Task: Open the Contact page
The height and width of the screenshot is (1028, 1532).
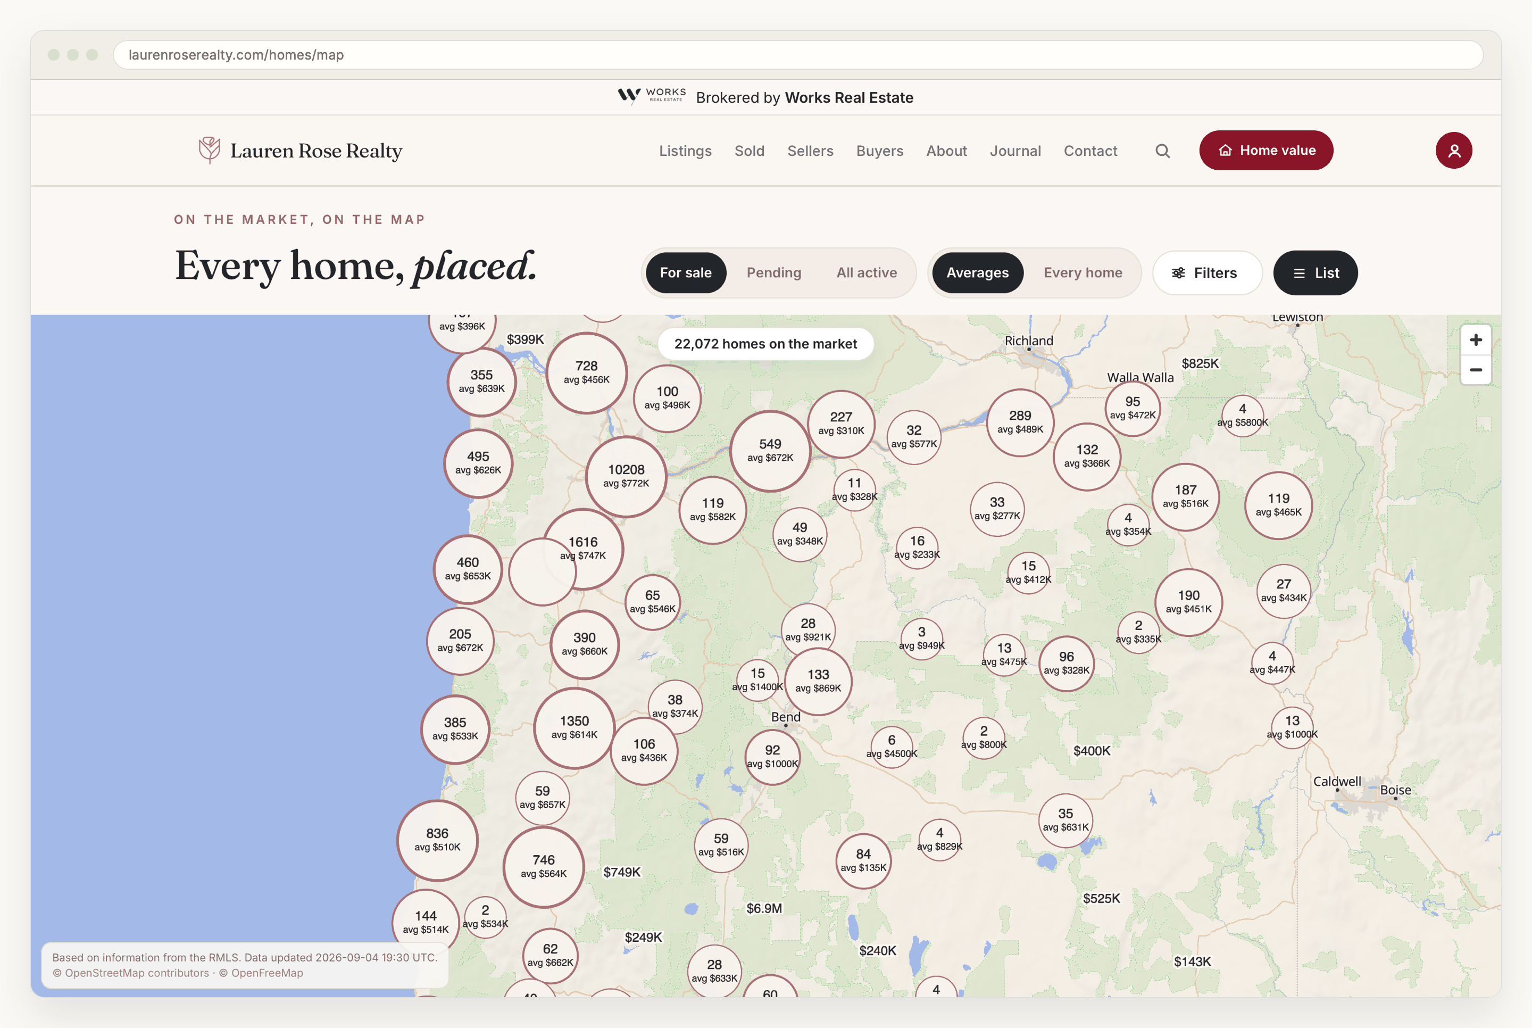Action: [x=1090, y=151]
